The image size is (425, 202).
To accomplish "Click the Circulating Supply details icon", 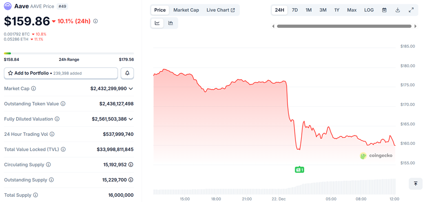I will tap(131, 165).
